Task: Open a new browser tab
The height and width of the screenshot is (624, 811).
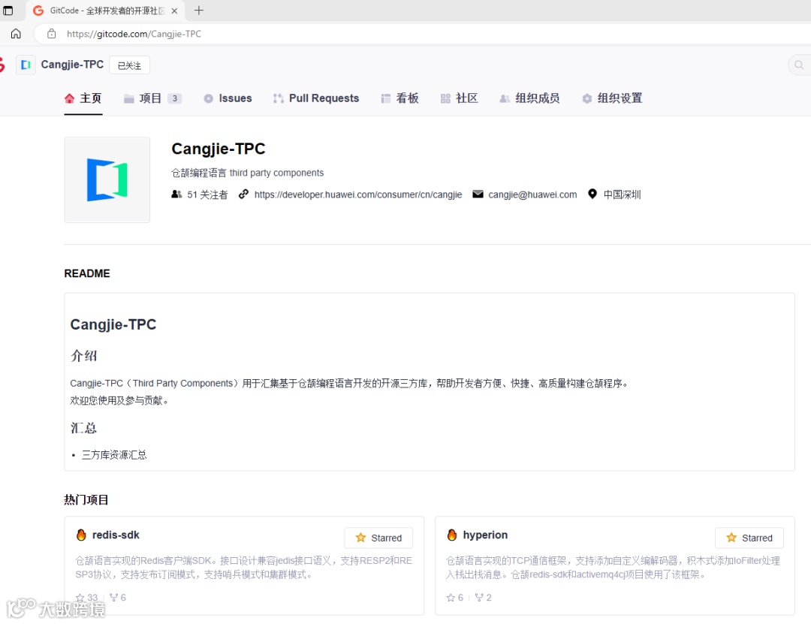Action: pyautogui.click(x=198, y=11)
